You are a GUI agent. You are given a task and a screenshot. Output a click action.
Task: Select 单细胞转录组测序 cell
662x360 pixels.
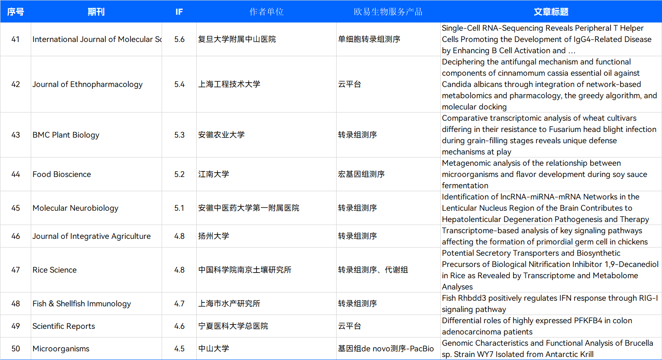(388, 39)
